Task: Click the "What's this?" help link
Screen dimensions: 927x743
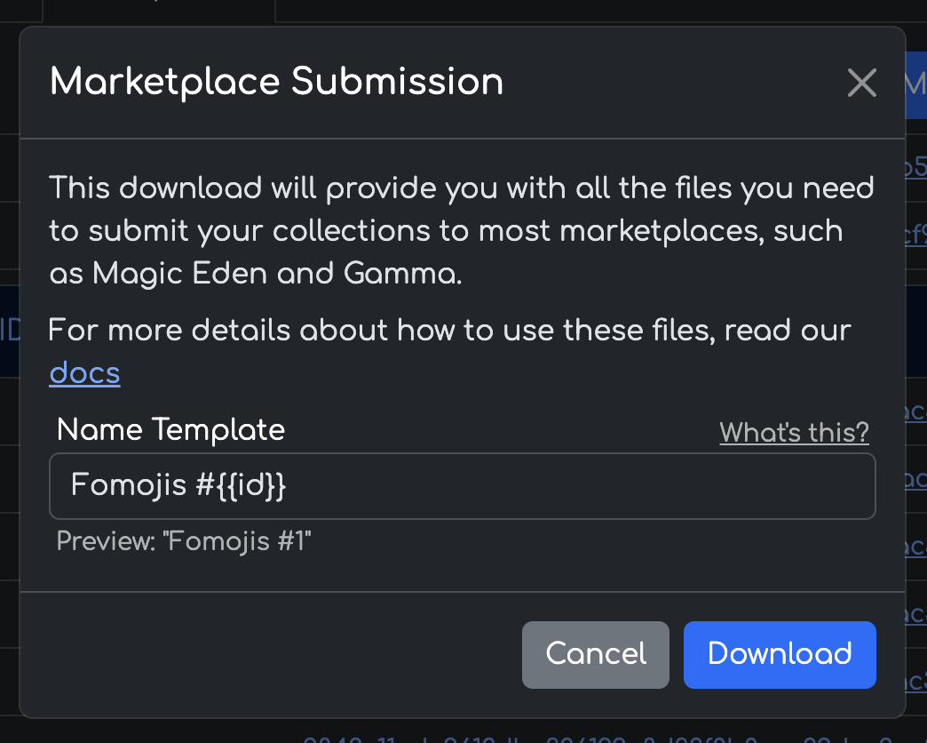Action: (794, 433)
